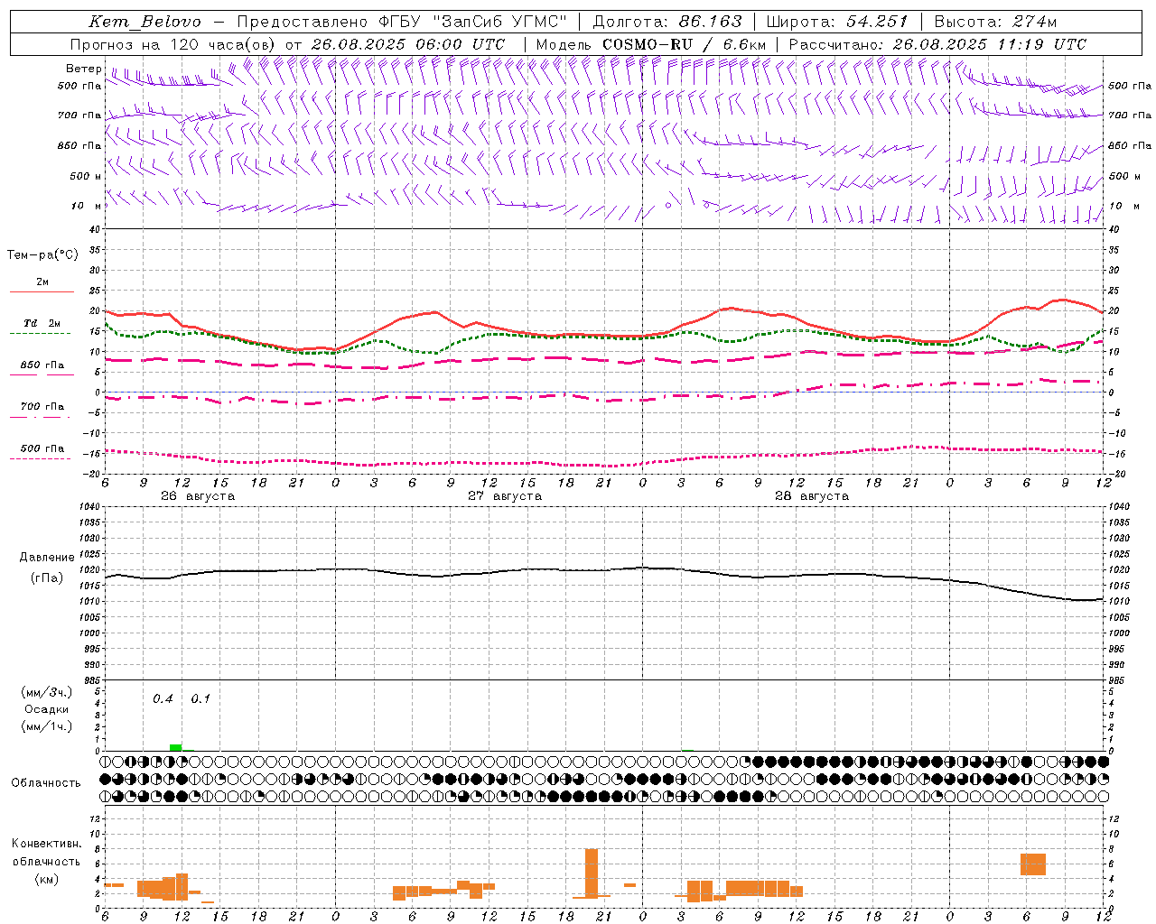
Task: Click the station name Kem_Belovo in header
Action: tap(144, 22)
